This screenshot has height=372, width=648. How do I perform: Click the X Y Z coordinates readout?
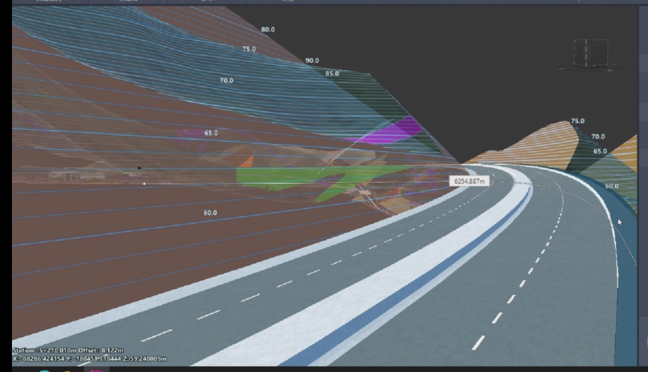(x=90, y=359)
